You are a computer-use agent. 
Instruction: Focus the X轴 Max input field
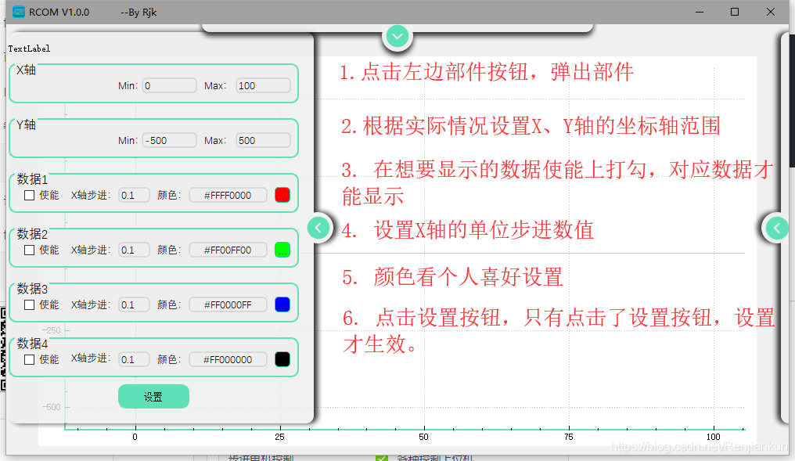point(263,86)
